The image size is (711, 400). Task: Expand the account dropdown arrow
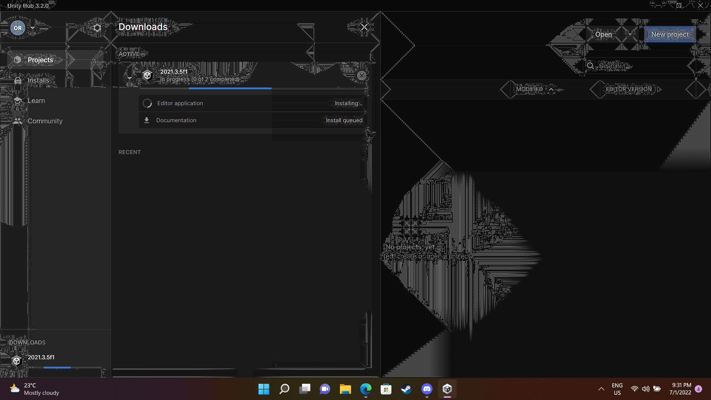coord(33,28)
